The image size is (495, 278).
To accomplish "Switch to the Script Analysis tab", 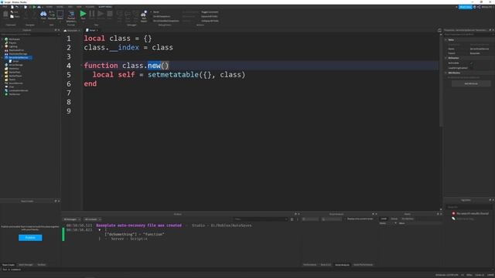I will (x=342, y=265).
